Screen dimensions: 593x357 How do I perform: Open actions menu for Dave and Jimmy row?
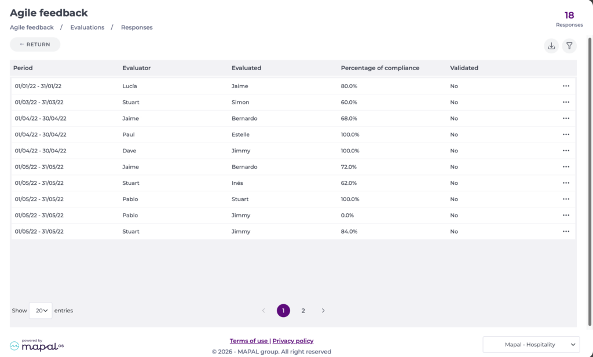tap(566, 151)
